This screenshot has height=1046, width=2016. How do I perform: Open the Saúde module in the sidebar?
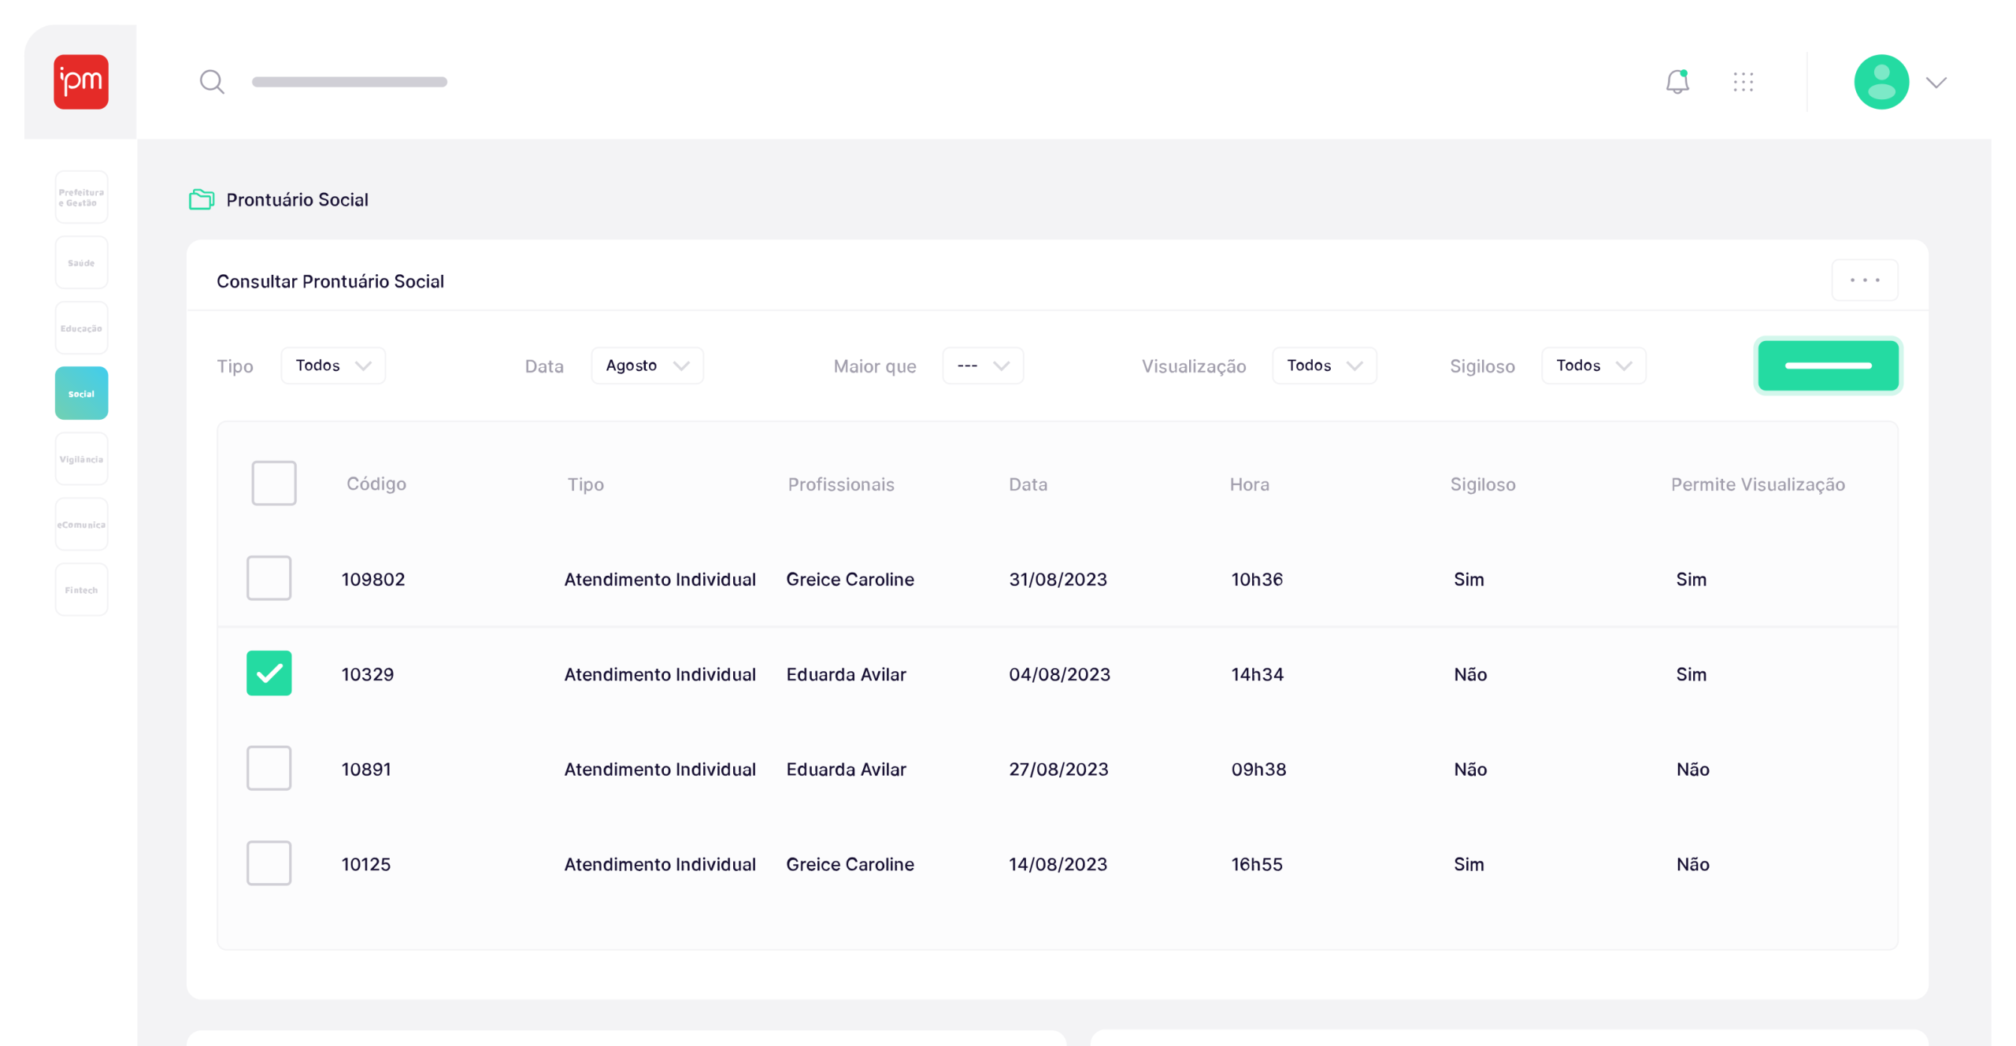(x=81, y=261)
